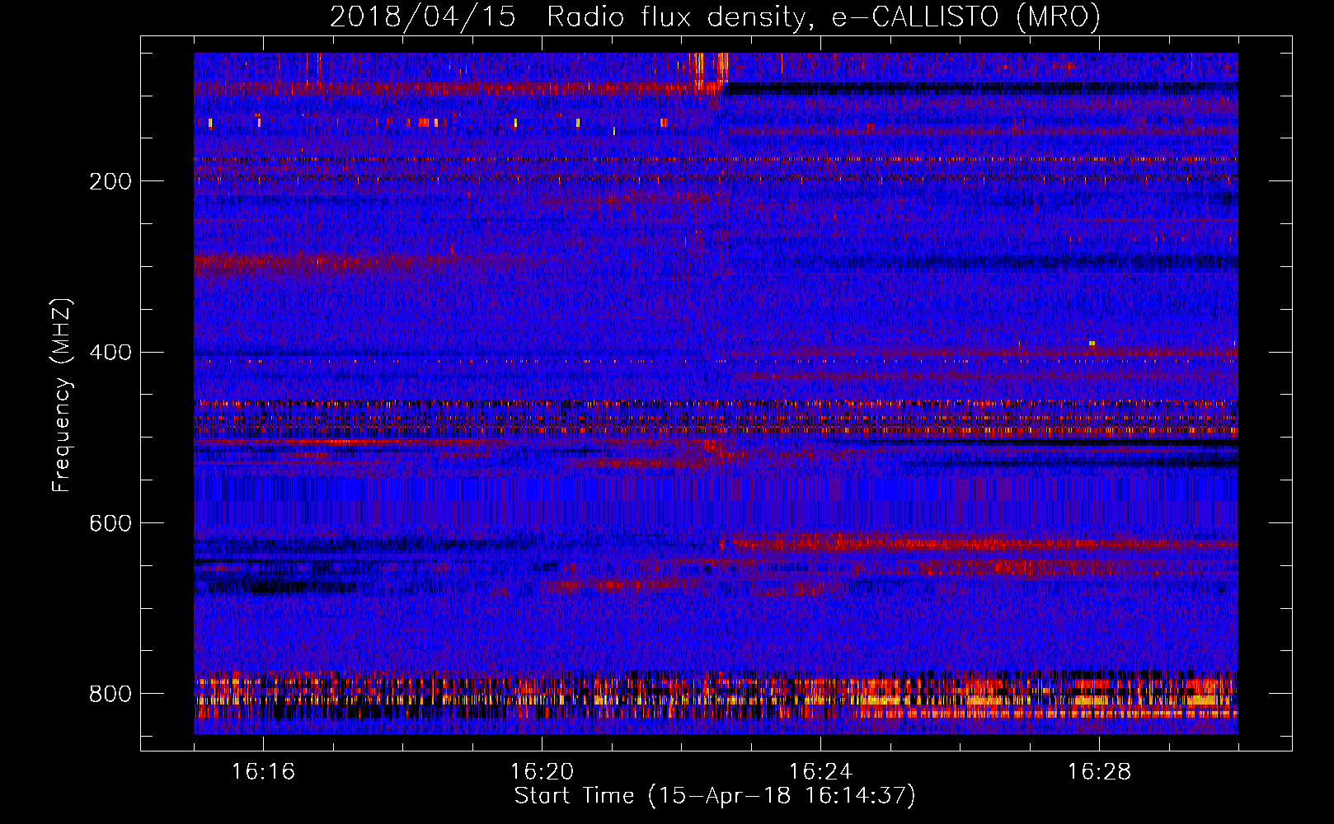Click the 600 frequency tick label
Image resolution: width=1334 pixels, height=824 pixels.
pyautogui.click(x=110, y=524)
